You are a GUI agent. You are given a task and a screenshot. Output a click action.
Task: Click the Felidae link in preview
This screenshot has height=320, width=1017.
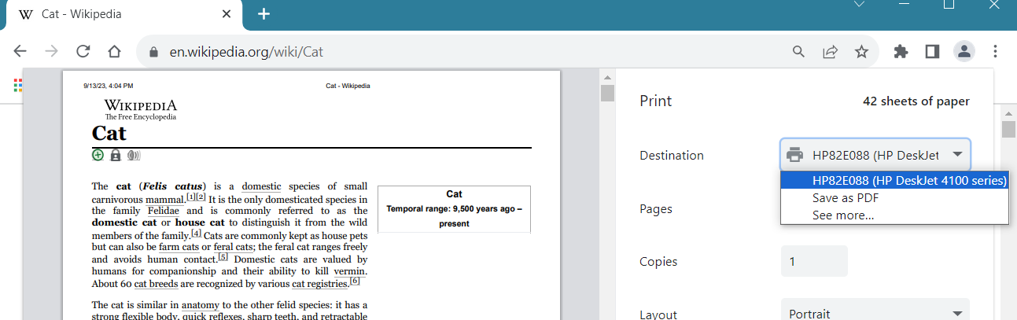click(164, 211)
